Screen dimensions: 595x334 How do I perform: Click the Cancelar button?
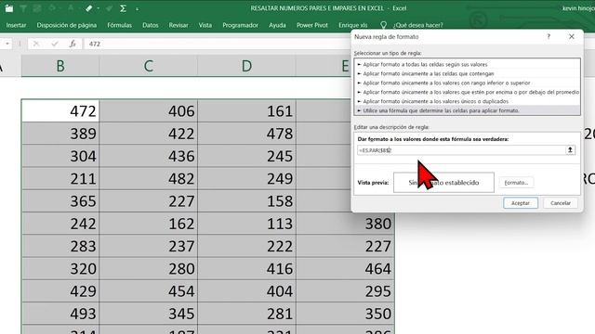(x=561, y=203)
